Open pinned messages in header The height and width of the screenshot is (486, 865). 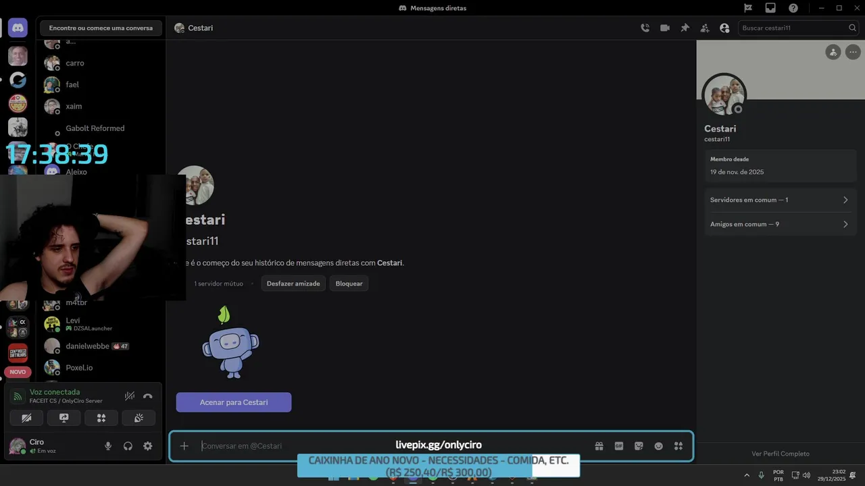685,28
